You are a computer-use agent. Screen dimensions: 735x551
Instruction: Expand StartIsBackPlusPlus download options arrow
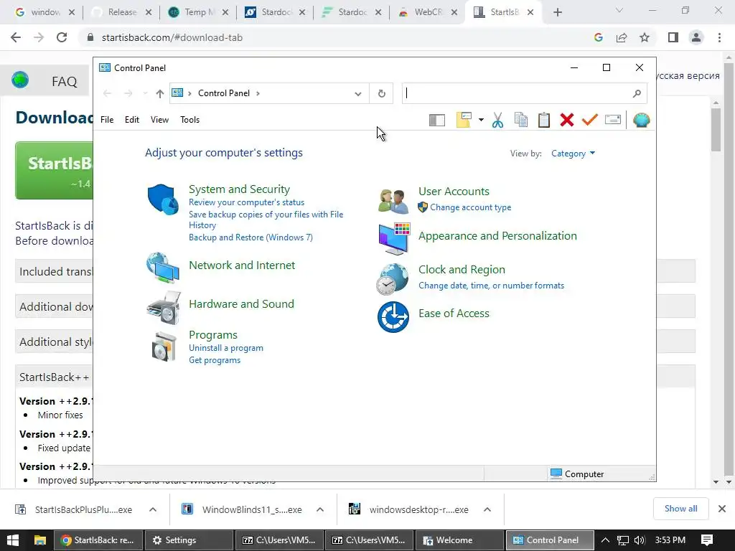(153, 510)
